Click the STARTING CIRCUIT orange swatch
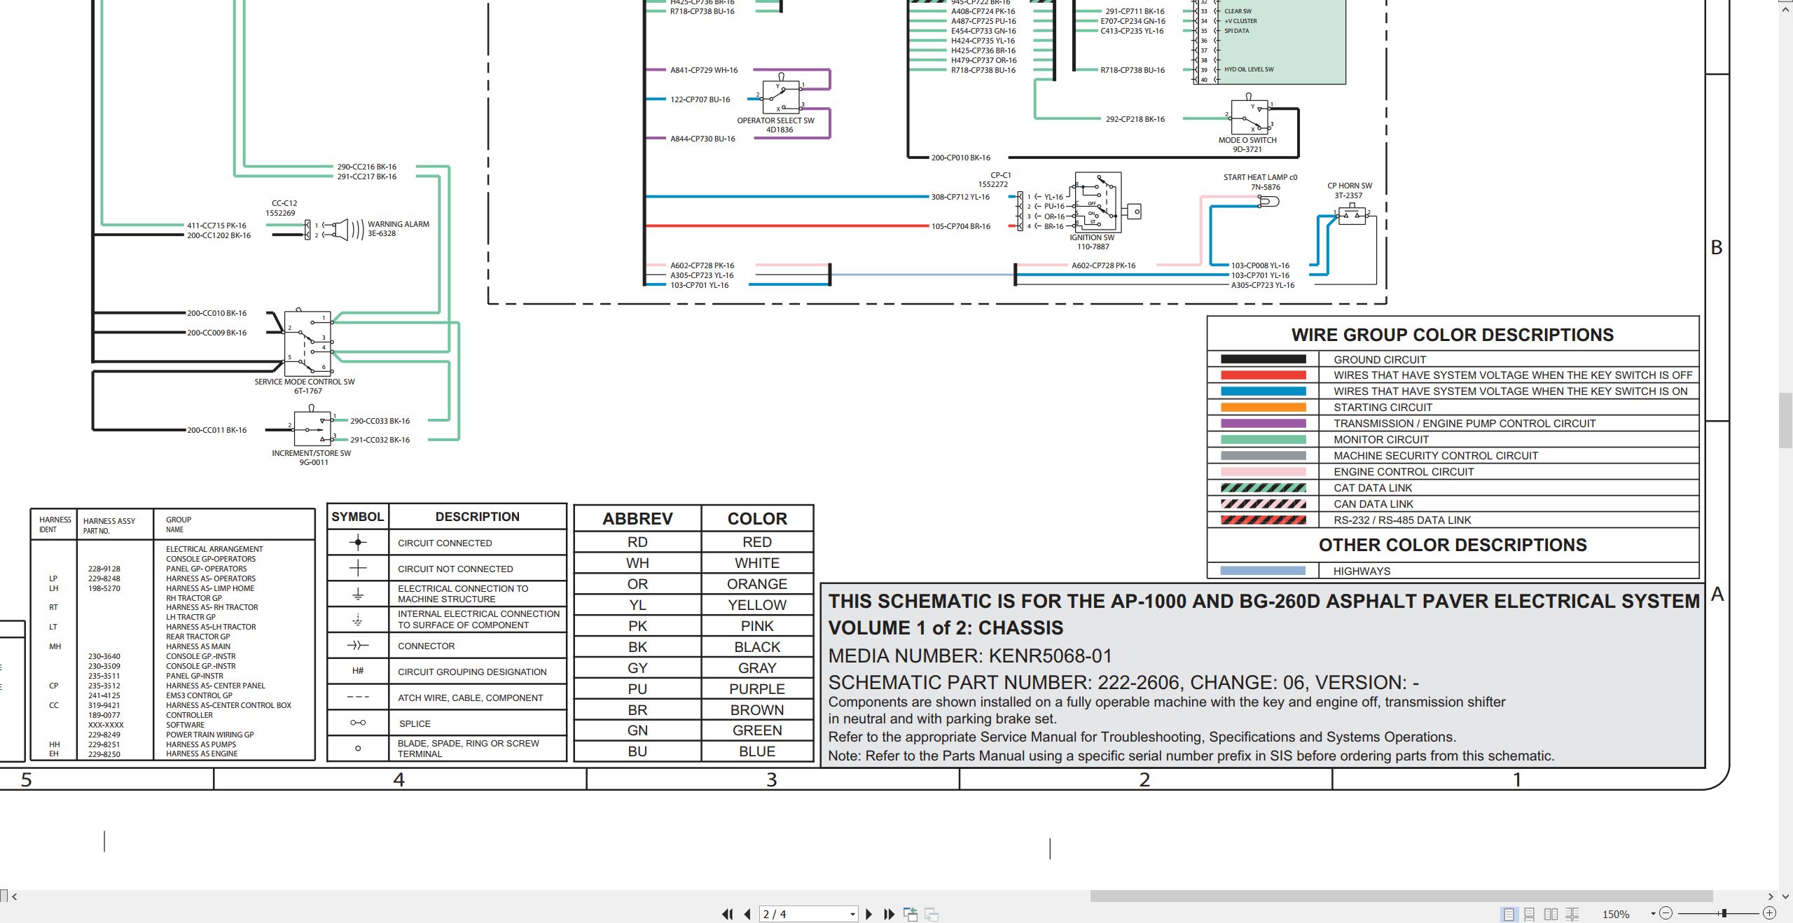The image size is (1793, 923). click(1264, 408)
